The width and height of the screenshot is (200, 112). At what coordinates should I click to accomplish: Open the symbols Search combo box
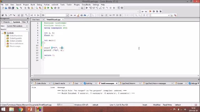17,29
